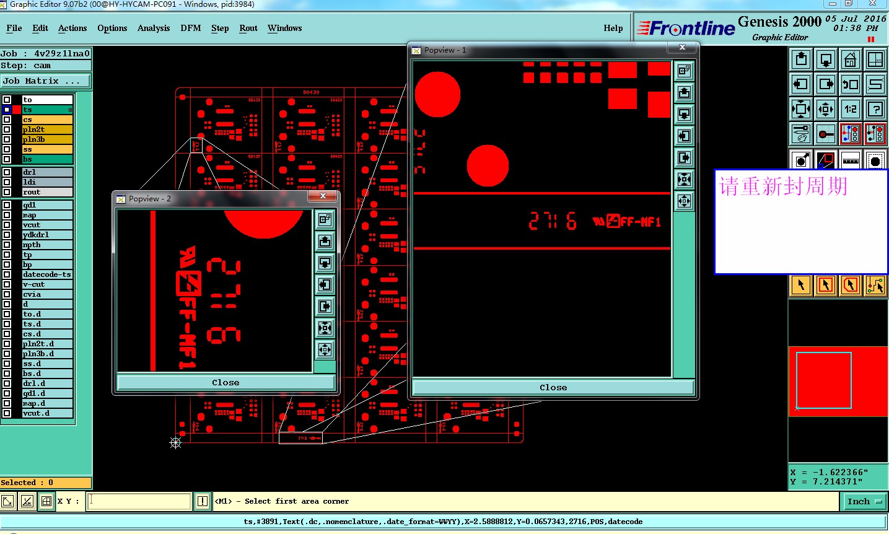Click the zoom out icon in main toolbar
The width and height of the screenshot is (889, 534).
click(x=826, y=109)
